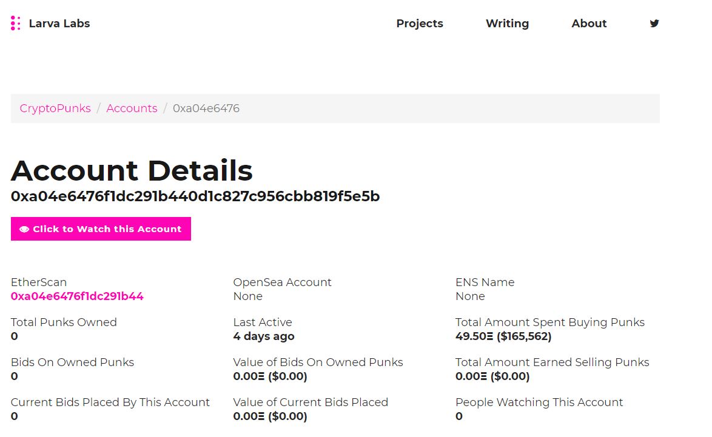
Task: Click the full account address under the heading
Action: [195, 196]
